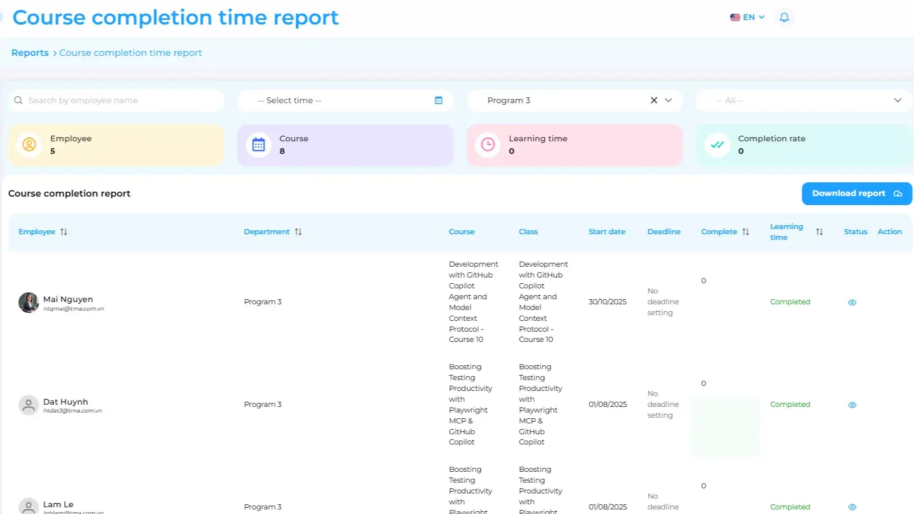Image resolution: width=914 pixels, height=514 pixels.
Task: Click Course completion time report breadcrumb
Action: (130, 52)
